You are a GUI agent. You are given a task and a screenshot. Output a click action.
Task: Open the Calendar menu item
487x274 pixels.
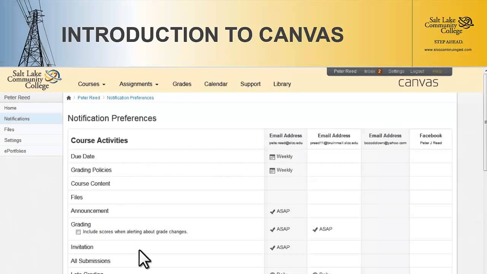point(216,84)
